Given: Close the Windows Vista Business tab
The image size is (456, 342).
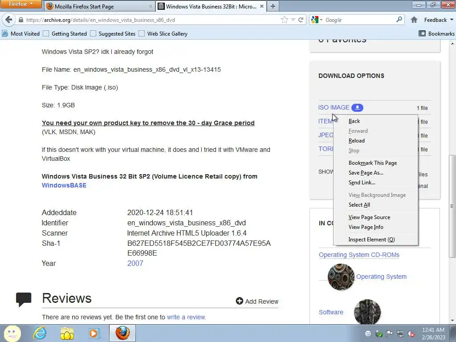Looking at the screenshot, I should point(262,6).
